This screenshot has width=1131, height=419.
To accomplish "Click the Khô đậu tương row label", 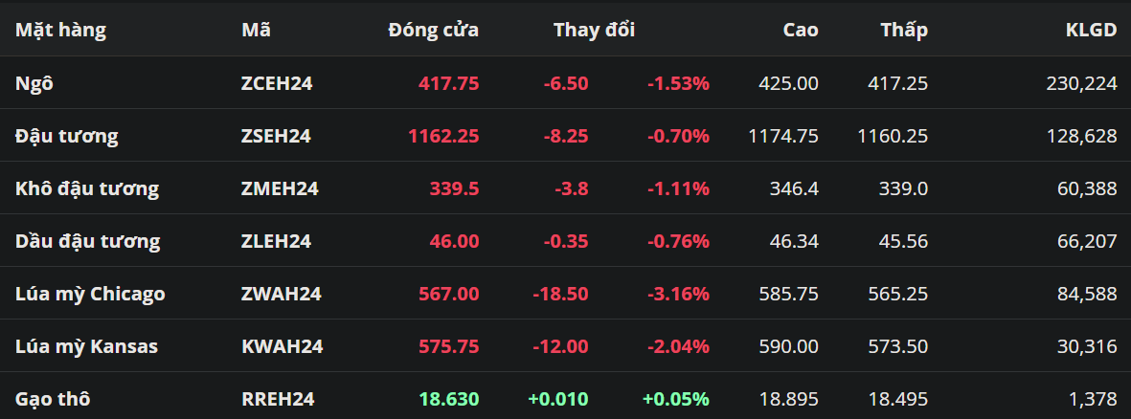I will (87, 188).
